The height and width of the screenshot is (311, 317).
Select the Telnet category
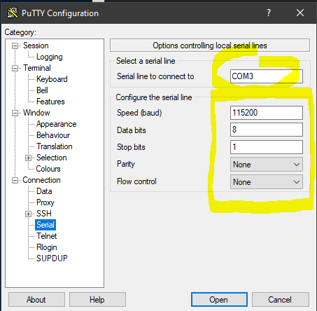click(x=46, y=236)
